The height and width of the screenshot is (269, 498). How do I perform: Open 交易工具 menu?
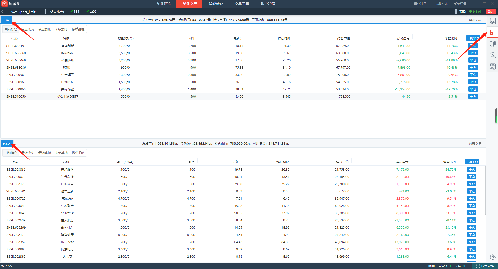(242, 4)
